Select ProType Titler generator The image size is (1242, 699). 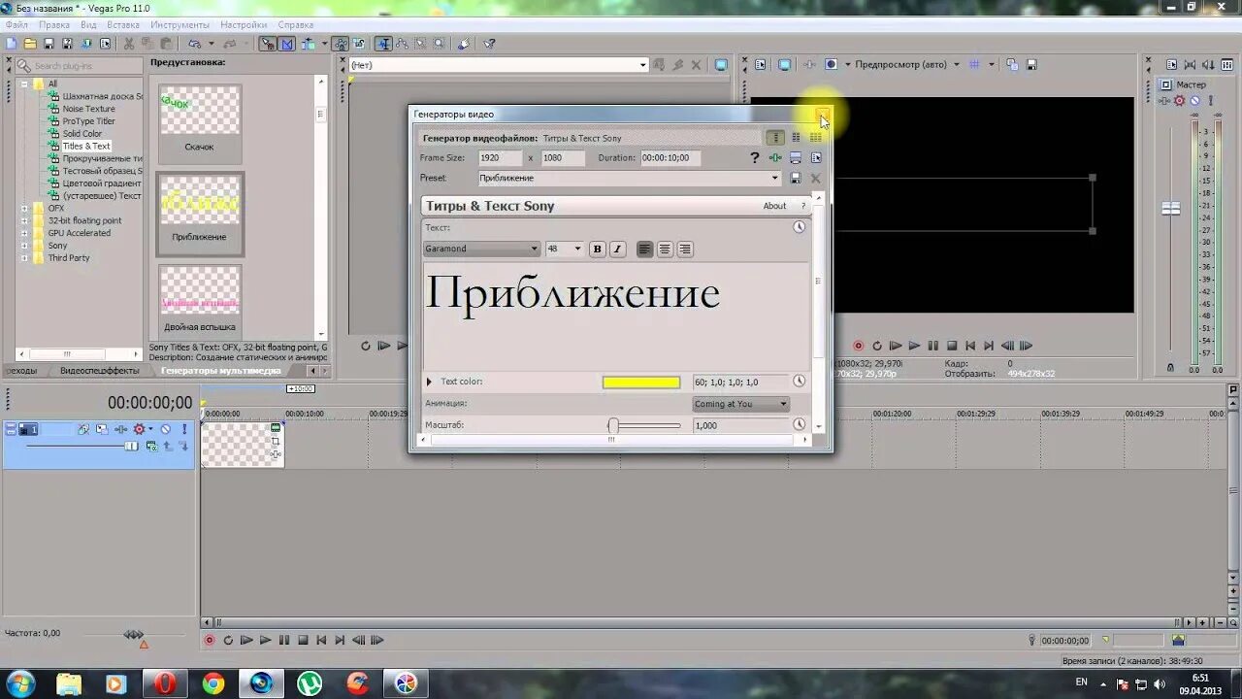[88, 121]
